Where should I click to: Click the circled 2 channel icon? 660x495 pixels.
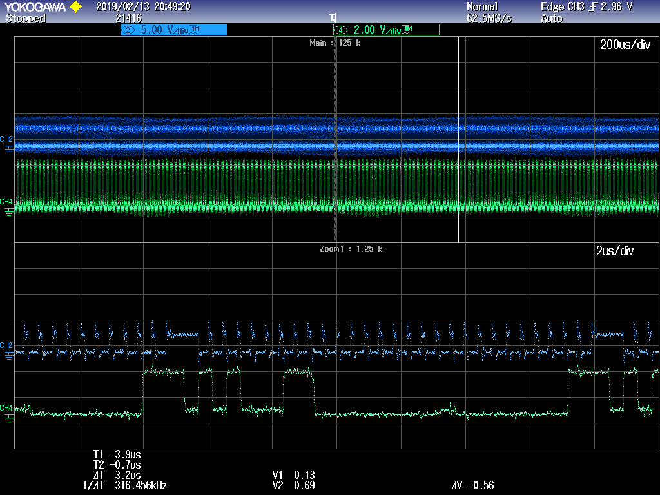click(x=128, y=30)
